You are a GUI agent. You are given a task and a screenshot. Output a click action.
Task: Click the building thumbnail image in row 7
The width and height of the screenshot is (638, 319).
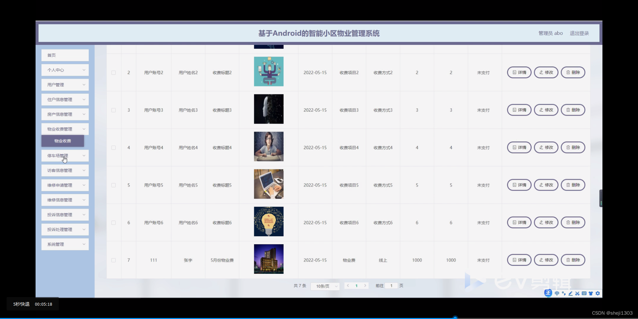(x=268, y=259)
